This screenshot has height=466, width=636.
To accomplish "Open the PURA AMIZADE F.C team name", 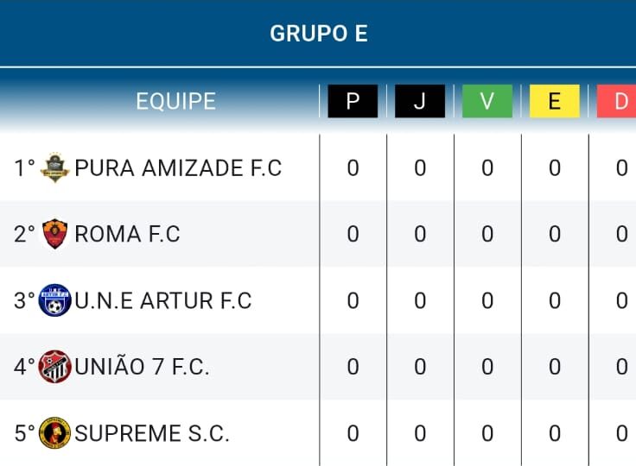I will point(178,167).
